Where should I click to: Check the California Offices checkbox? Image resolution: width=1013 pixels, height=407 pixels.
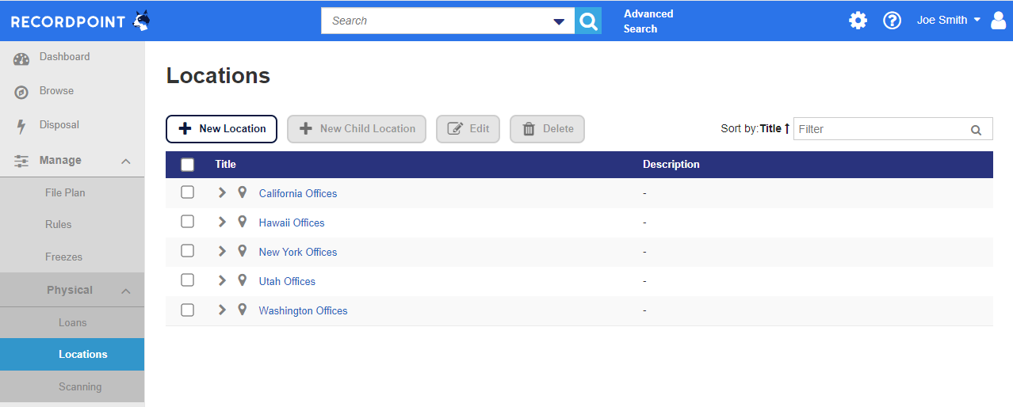[x=187, y=192]
